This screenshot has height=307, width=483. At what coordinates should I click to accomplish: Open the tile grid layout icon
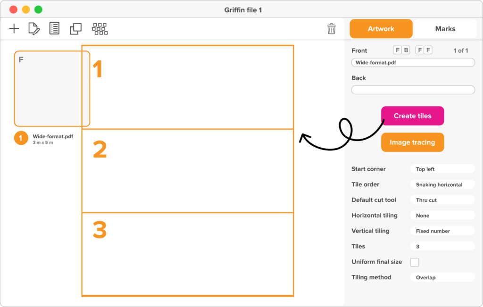(100, 29)
